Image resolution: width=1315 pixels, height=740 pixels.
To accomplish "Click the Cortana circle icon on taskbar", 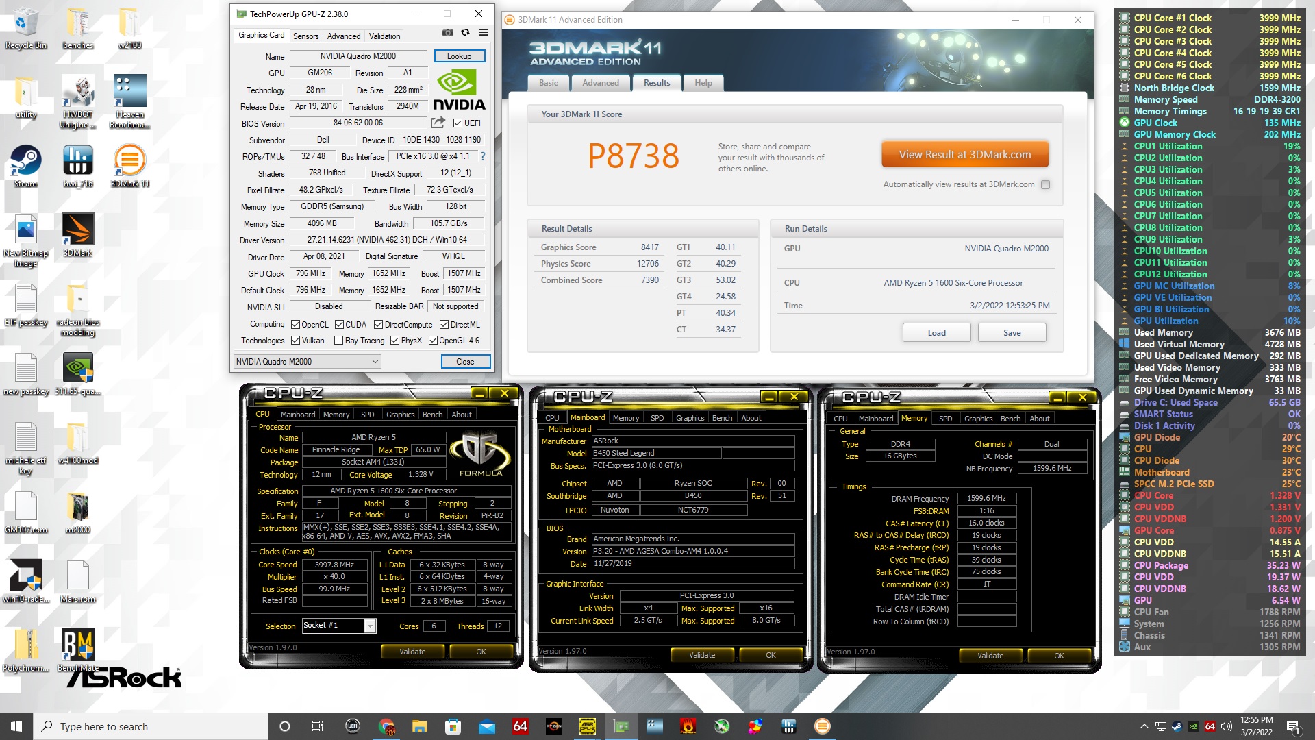I will click(x=285, y=726).
